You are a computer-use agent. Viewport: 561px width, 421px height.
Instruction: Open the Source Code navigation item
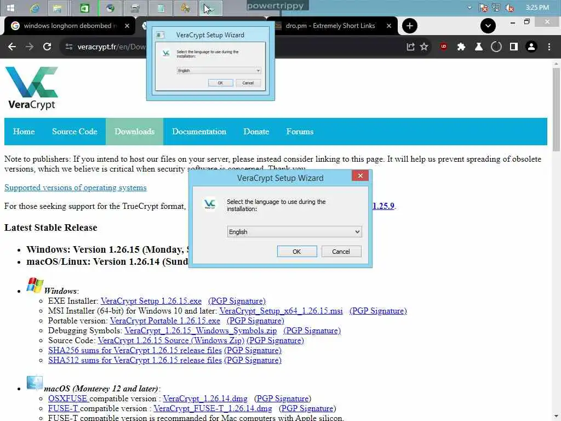coord(75,132)
